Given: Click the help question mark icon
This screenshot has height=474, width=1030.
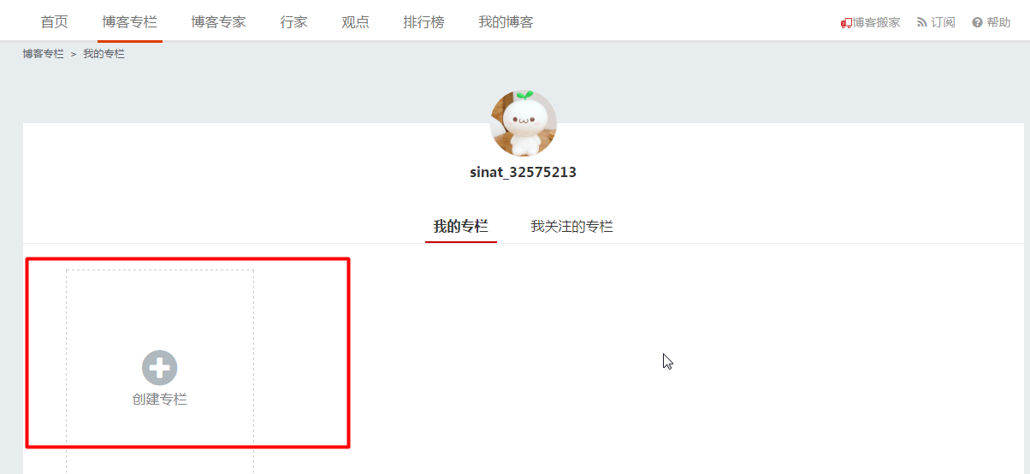Looking at the screenshot, I should [977, 22].
